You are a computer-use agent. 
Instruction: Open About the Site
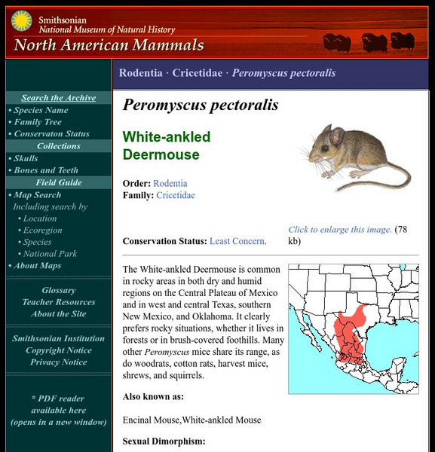click(x=59, y=314)
